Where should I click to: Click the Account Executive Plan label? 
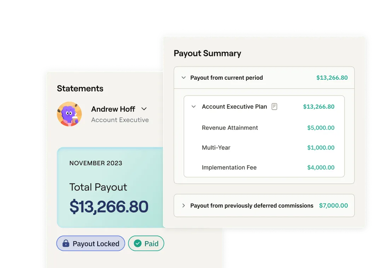click(x=235, y=106)
